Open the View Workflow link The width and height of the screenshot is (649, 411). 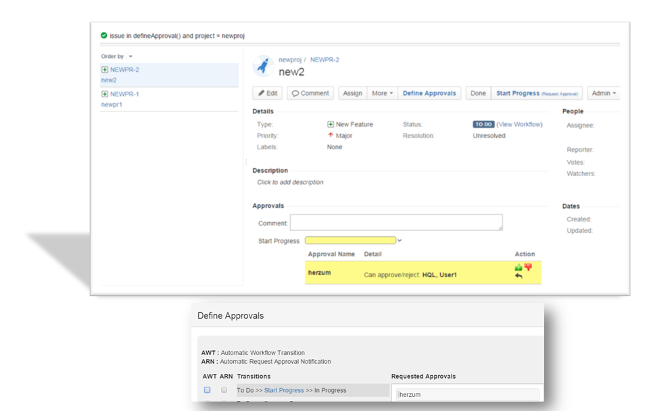[x=519, y=124]
